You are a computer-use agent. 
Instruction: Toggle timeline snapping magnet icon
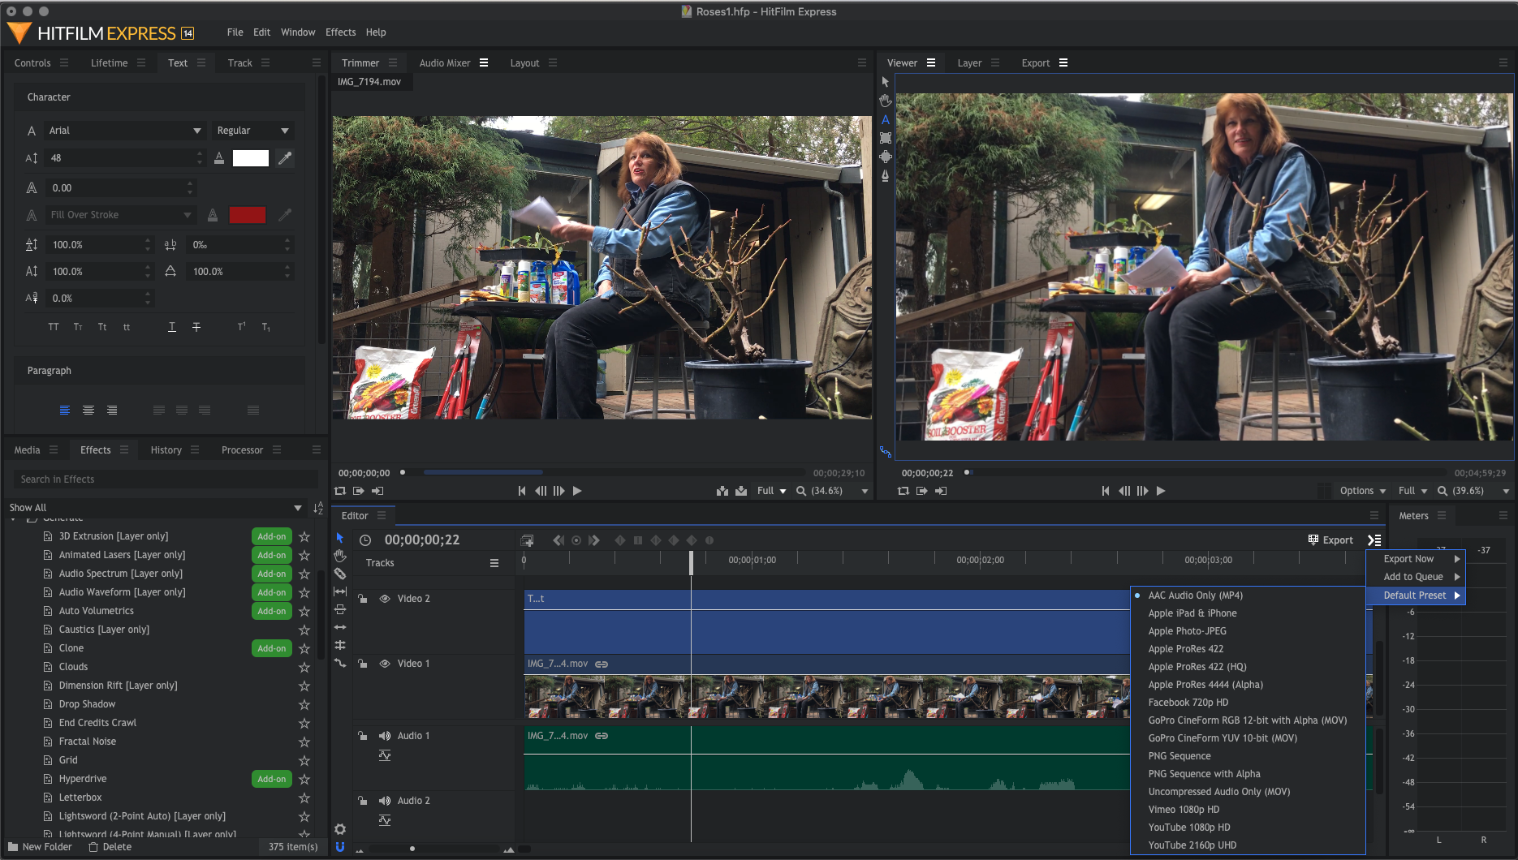pos(340,846)
